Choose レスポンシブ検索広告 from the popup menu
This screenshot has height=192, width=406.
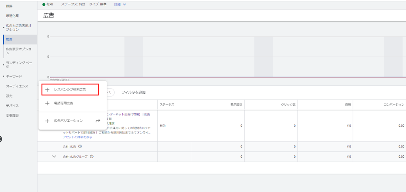pos(70,89)
